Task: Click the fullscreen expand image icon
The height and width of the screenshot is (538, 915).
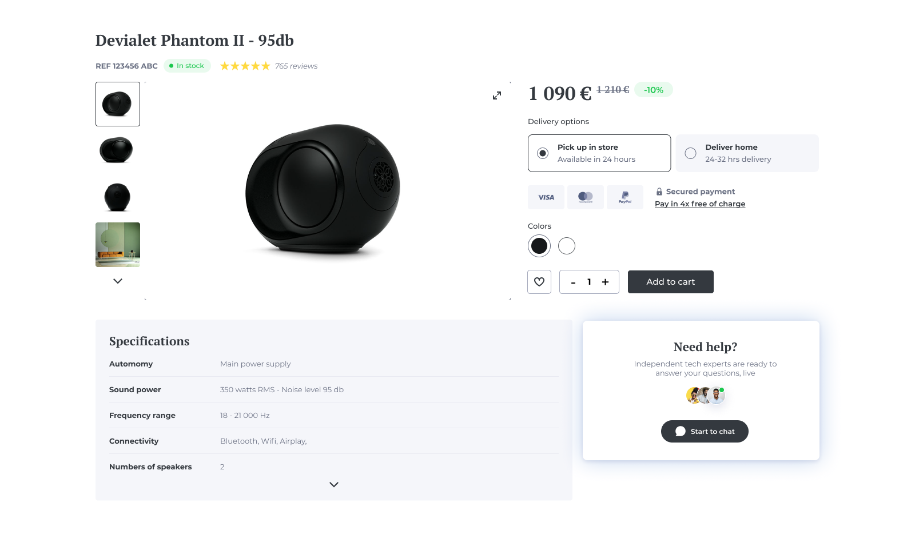Action: (x=497, y=95)
